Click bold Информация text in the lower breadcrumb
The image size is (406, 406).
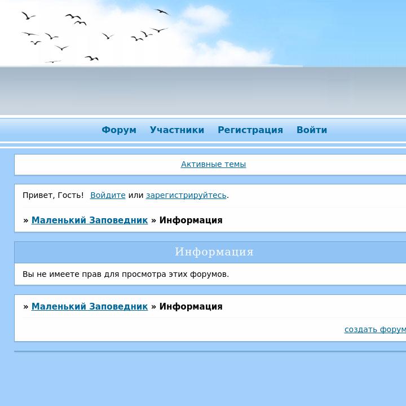[x=191, y=306]
